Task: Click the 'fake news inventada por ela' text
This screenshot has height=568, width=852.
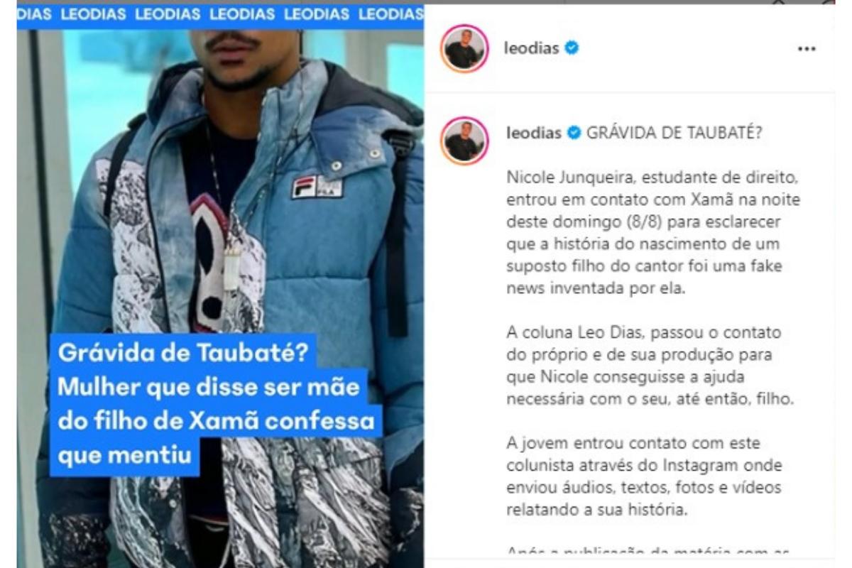Action: point(641,277)
